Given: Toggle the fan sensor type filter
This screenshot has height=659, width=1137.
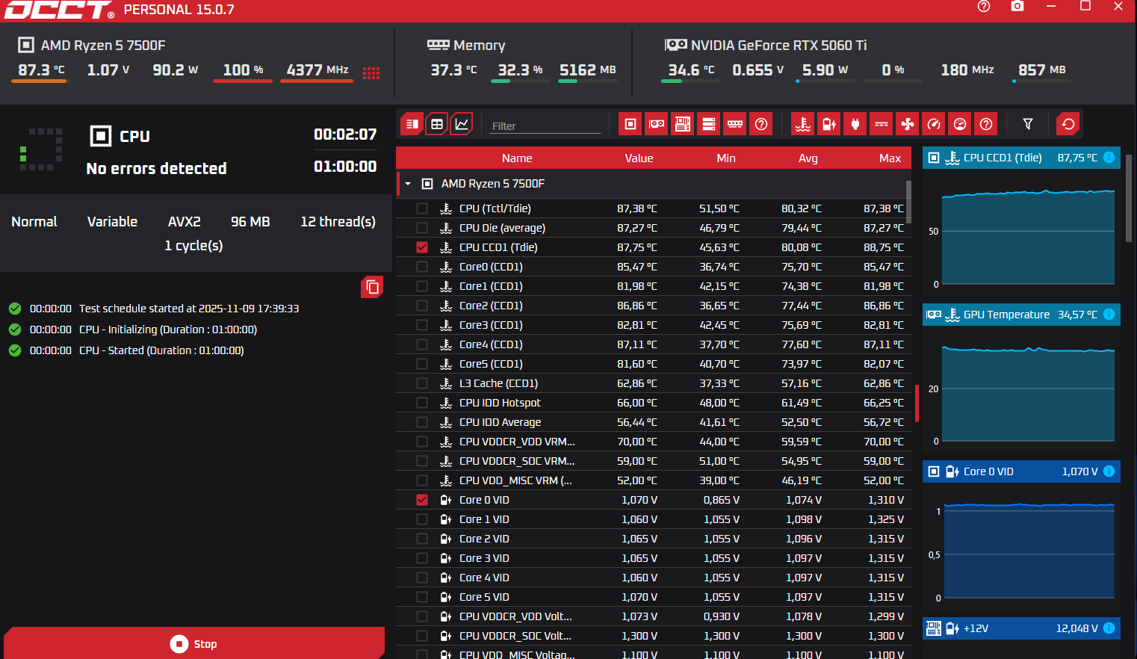Looking at the screenshot, I should pyautogui.click(x=908, y=124).
